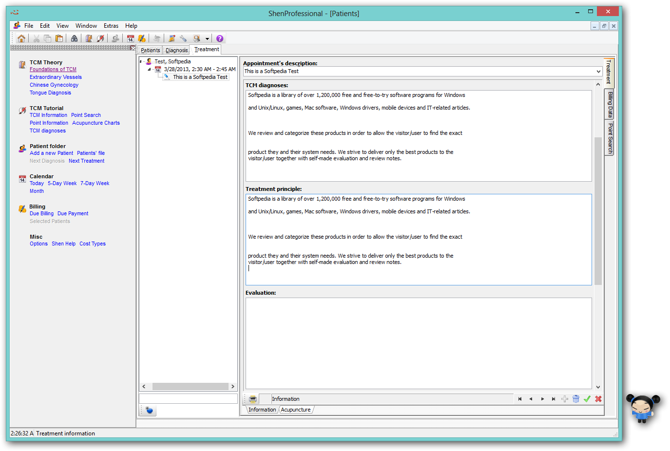The width and height of the screenshot is (670, 451).
Task: Open the dropdown arrow beside monitor icon
Action: [x=207, y=39]
